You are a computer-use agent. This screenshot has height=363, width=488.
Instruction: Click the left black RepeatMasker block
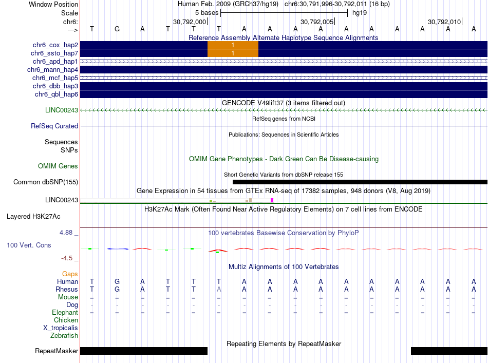tap(144, 351)
